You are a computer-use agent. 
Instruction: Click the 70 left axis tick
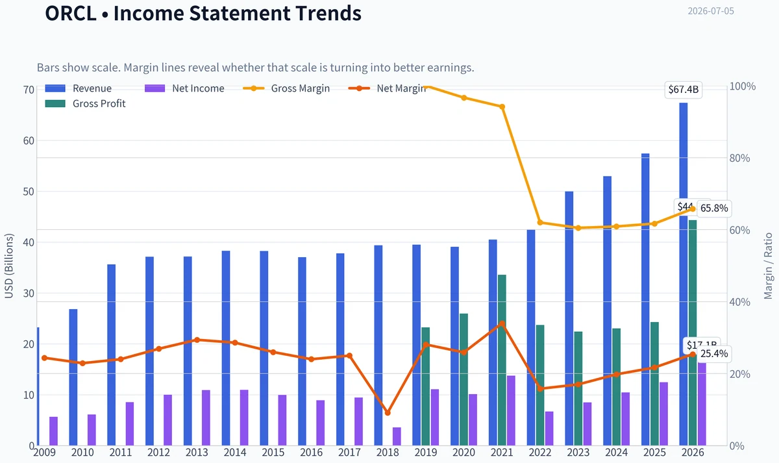29,89
